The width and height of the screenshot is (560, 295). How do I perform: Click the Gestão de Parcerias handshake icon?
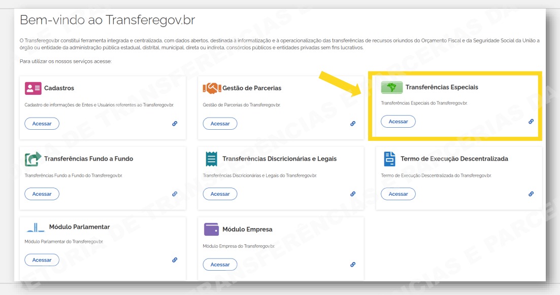pos(211,88)
